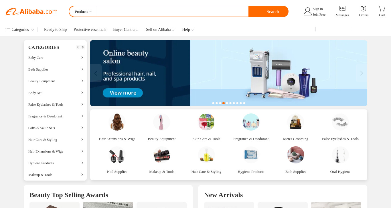Expand the Buyer Central dropdown
The height and width of the screenshot is (208, 391).
coord(126,30)
